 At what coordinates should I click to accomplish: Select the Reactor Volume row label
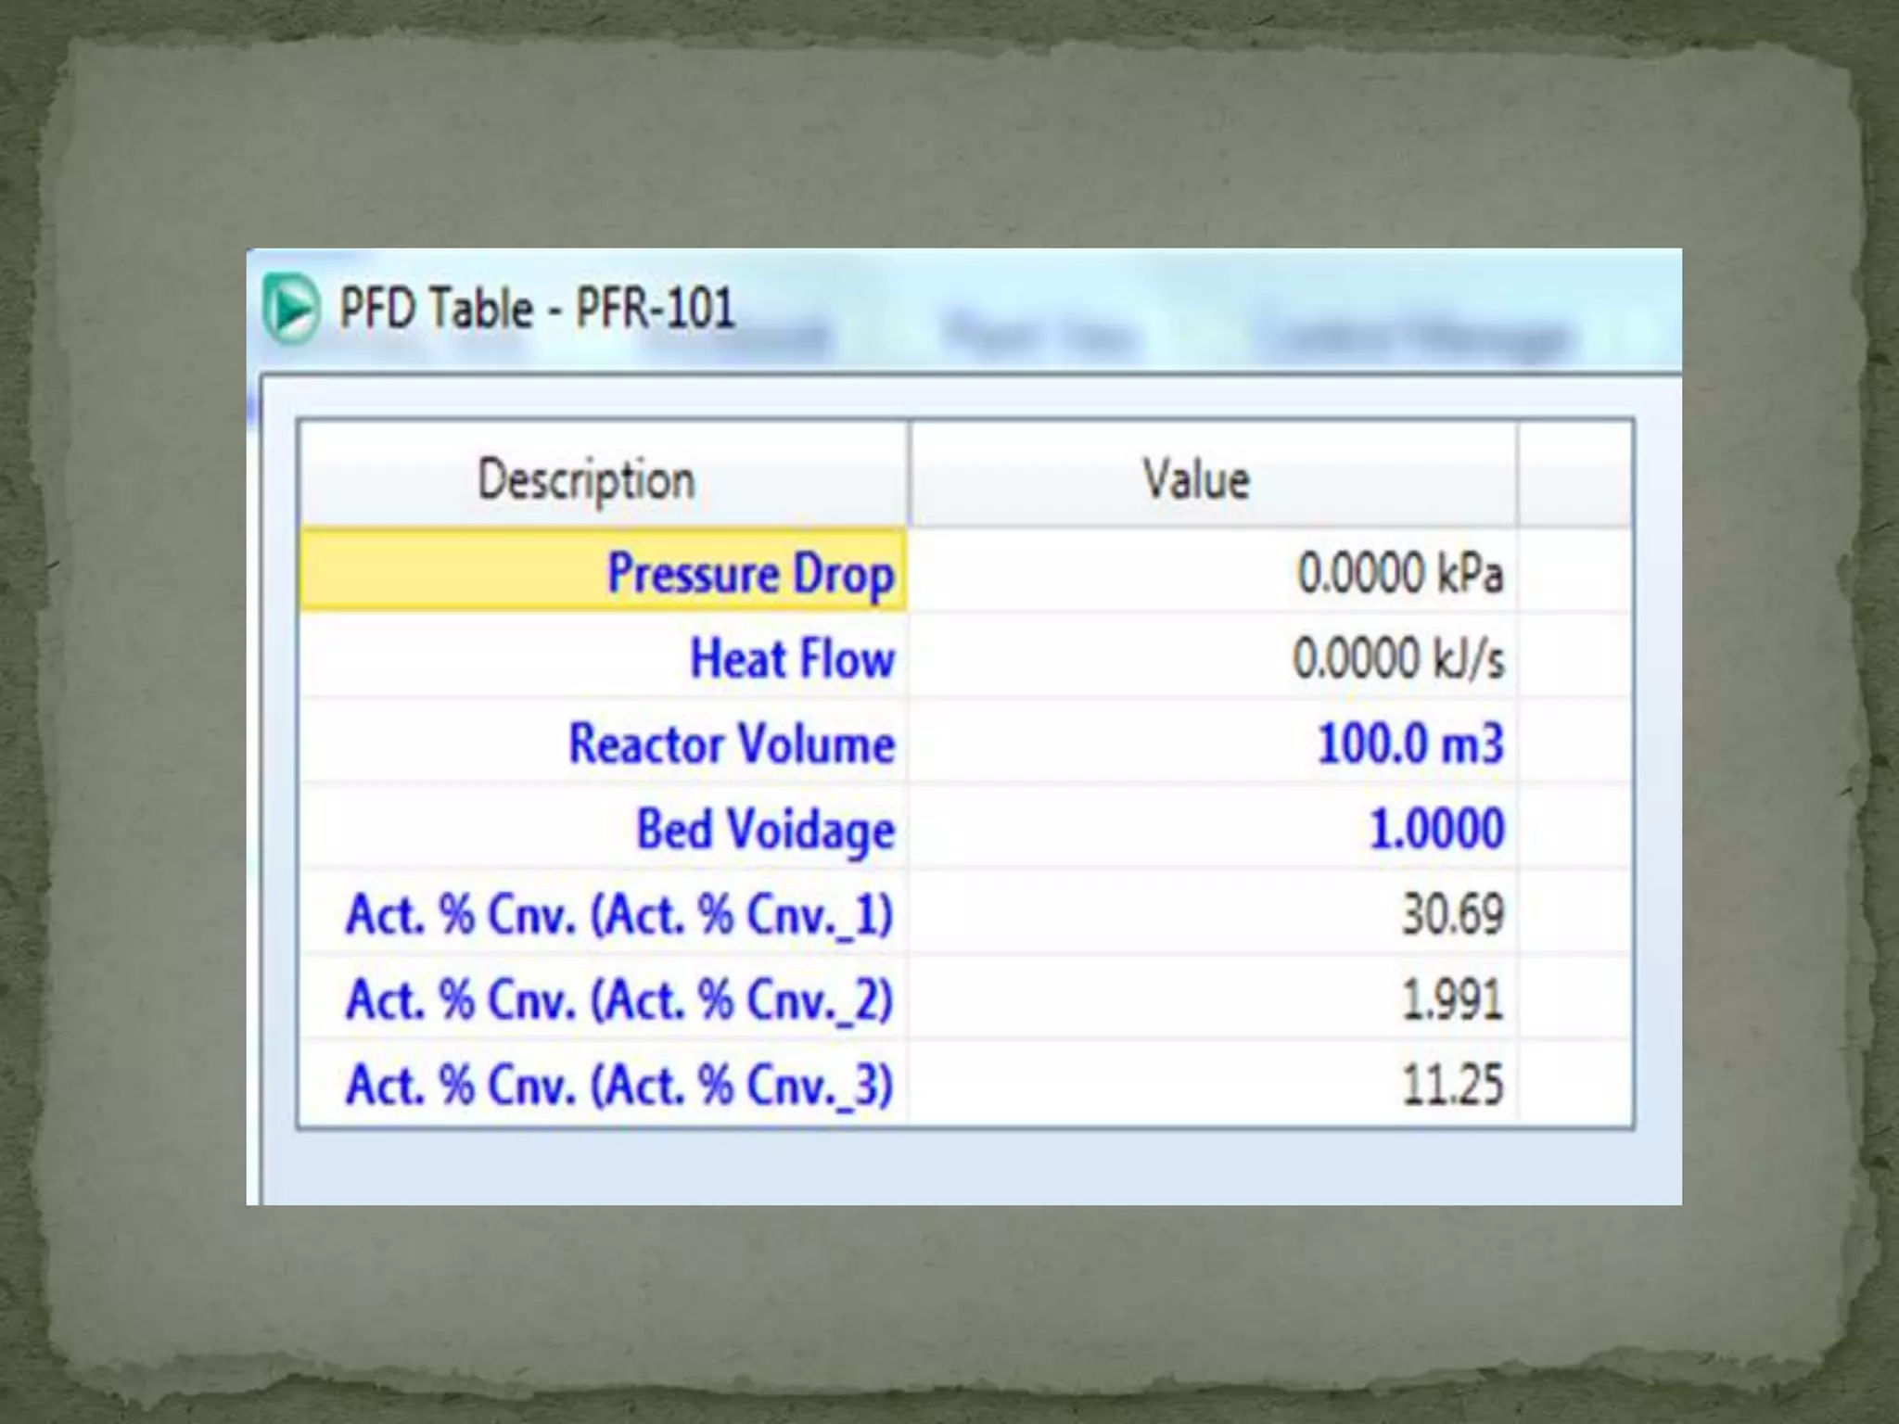click(x=732, y=744)
